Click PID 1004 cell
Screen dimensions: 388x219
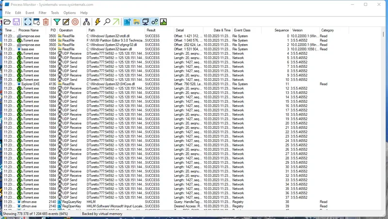pos(52,49)
